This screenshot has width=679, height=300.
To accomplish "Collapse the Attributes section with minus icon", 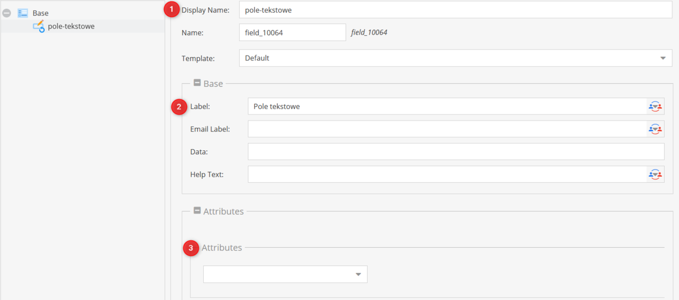I will pos(197,211).
